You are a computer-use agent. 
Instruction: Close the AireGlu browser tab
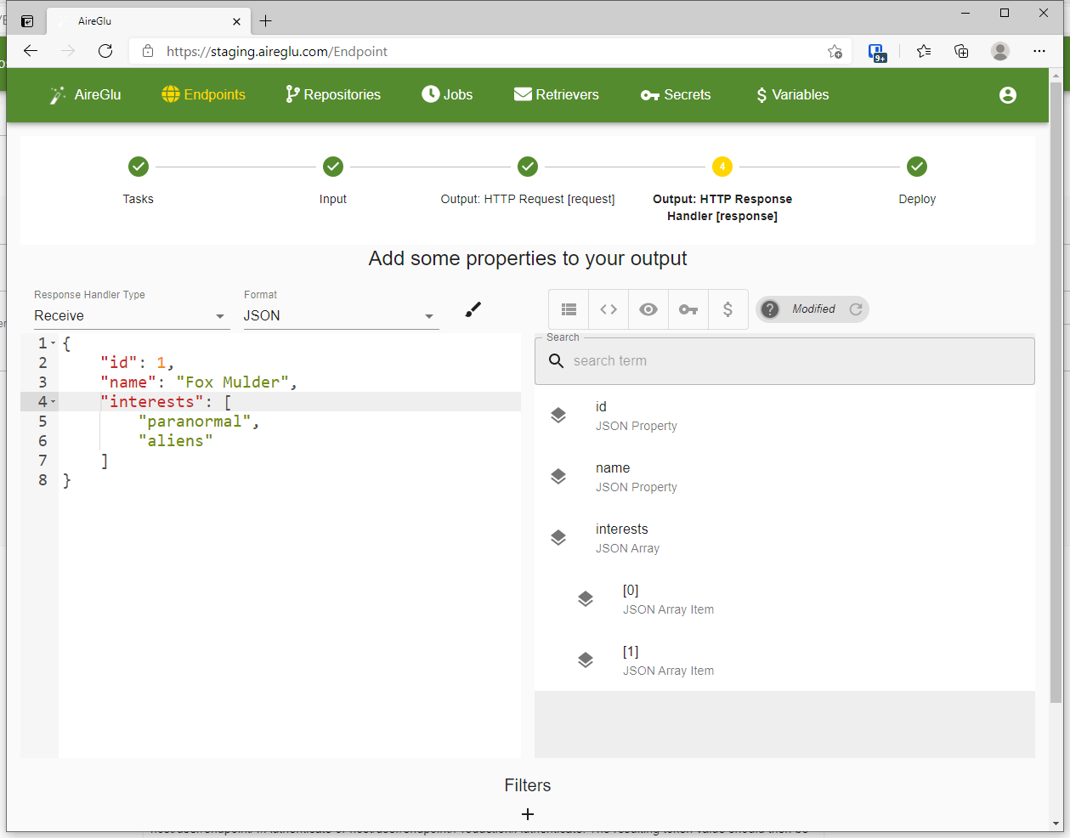tap(236, 21)
